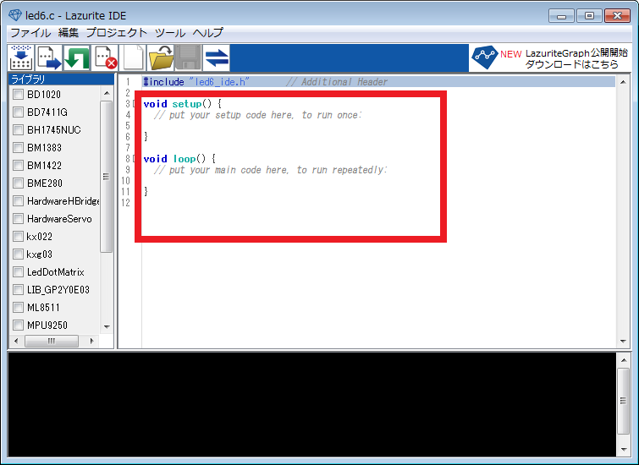Image resolution: width=639 pixels, height=465 pixels.
Task: Open folder icon in toolbar
Action: [x=161, y=57]
